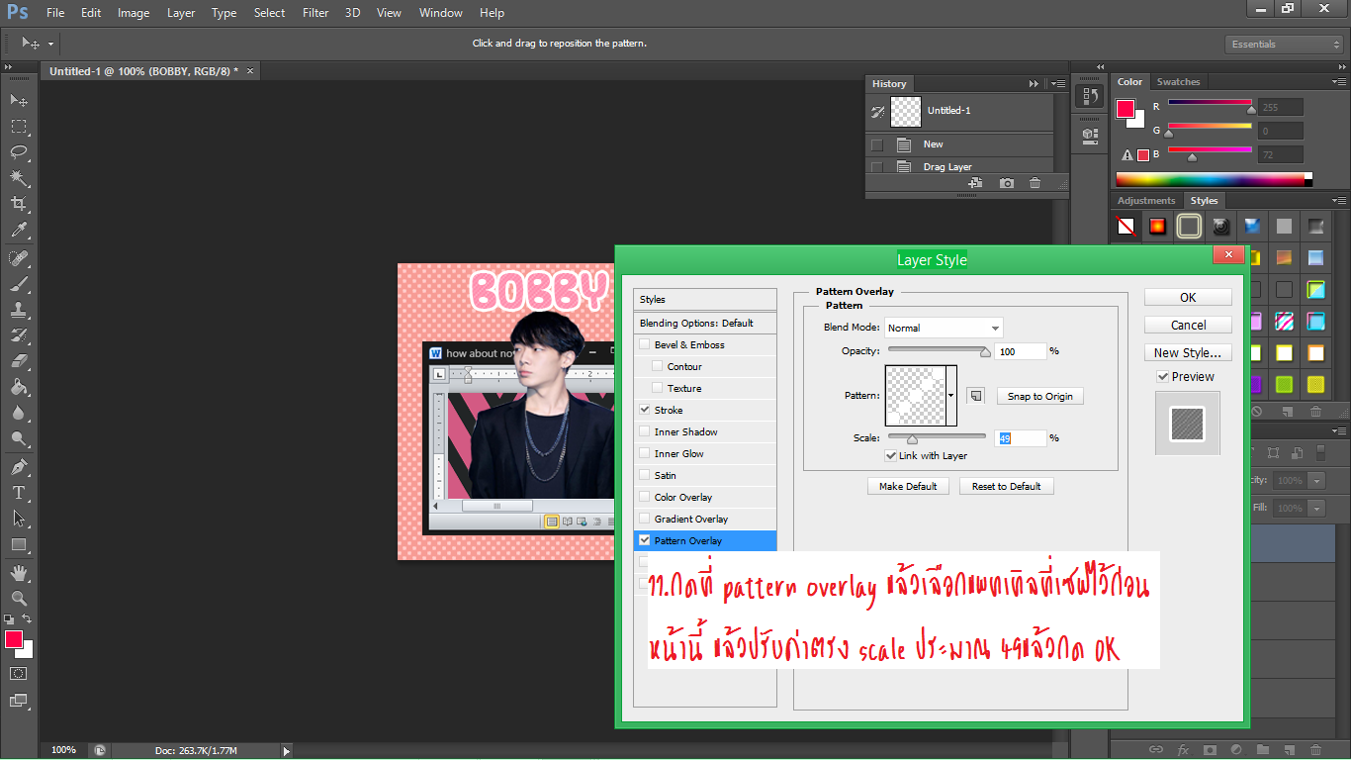The image size is (1351, 760).
Task: Select the Move tool in the toolbox
Action: pyautogui.click(x=19, y=100)
